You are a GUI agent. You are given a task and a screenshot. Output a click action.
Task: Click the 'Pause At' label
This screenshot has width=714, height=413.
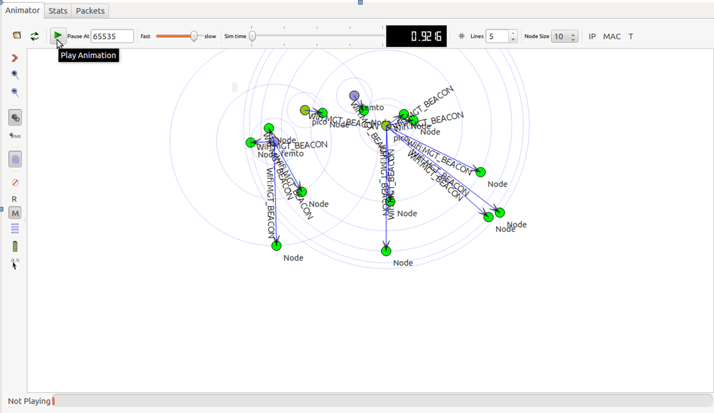(78, 36)
